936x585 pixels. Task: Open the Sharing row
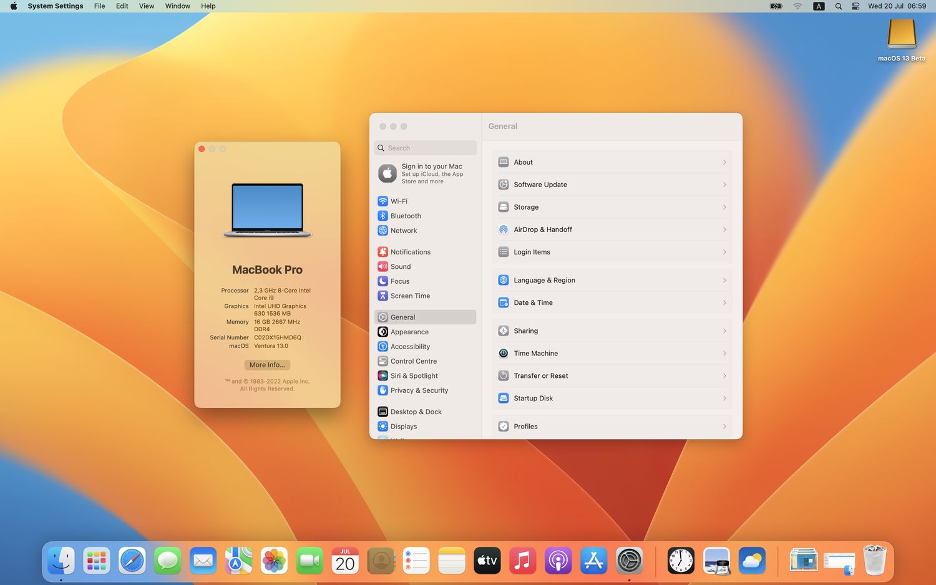click(x=612, y=331)
